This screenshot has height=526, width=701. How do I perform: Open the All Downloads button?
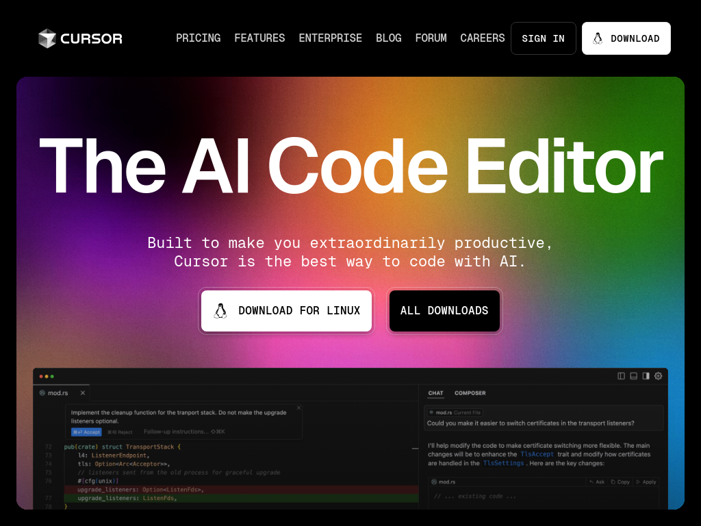click(444, 311)
